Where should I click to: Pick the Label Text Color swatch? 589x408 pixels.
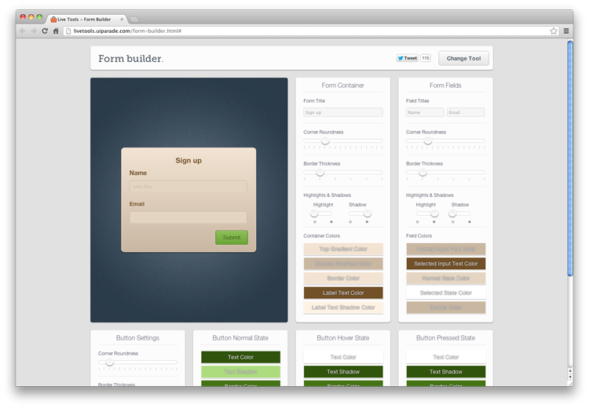point(343,293)
